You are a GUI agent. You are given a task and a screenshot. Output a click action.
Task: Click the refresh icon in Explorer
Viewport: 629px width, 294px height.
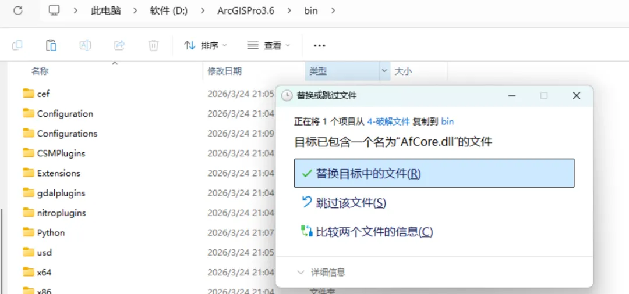tap(17, 10)
